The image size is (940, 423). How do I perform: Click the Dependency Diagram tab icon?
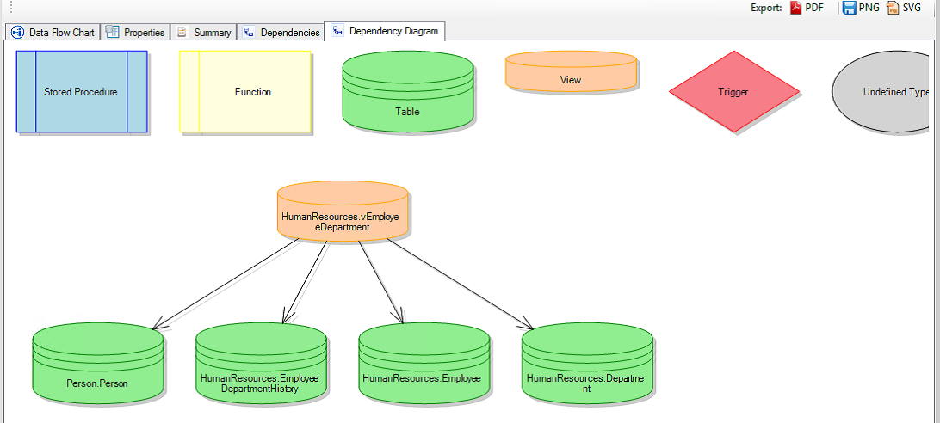(337, 31)
